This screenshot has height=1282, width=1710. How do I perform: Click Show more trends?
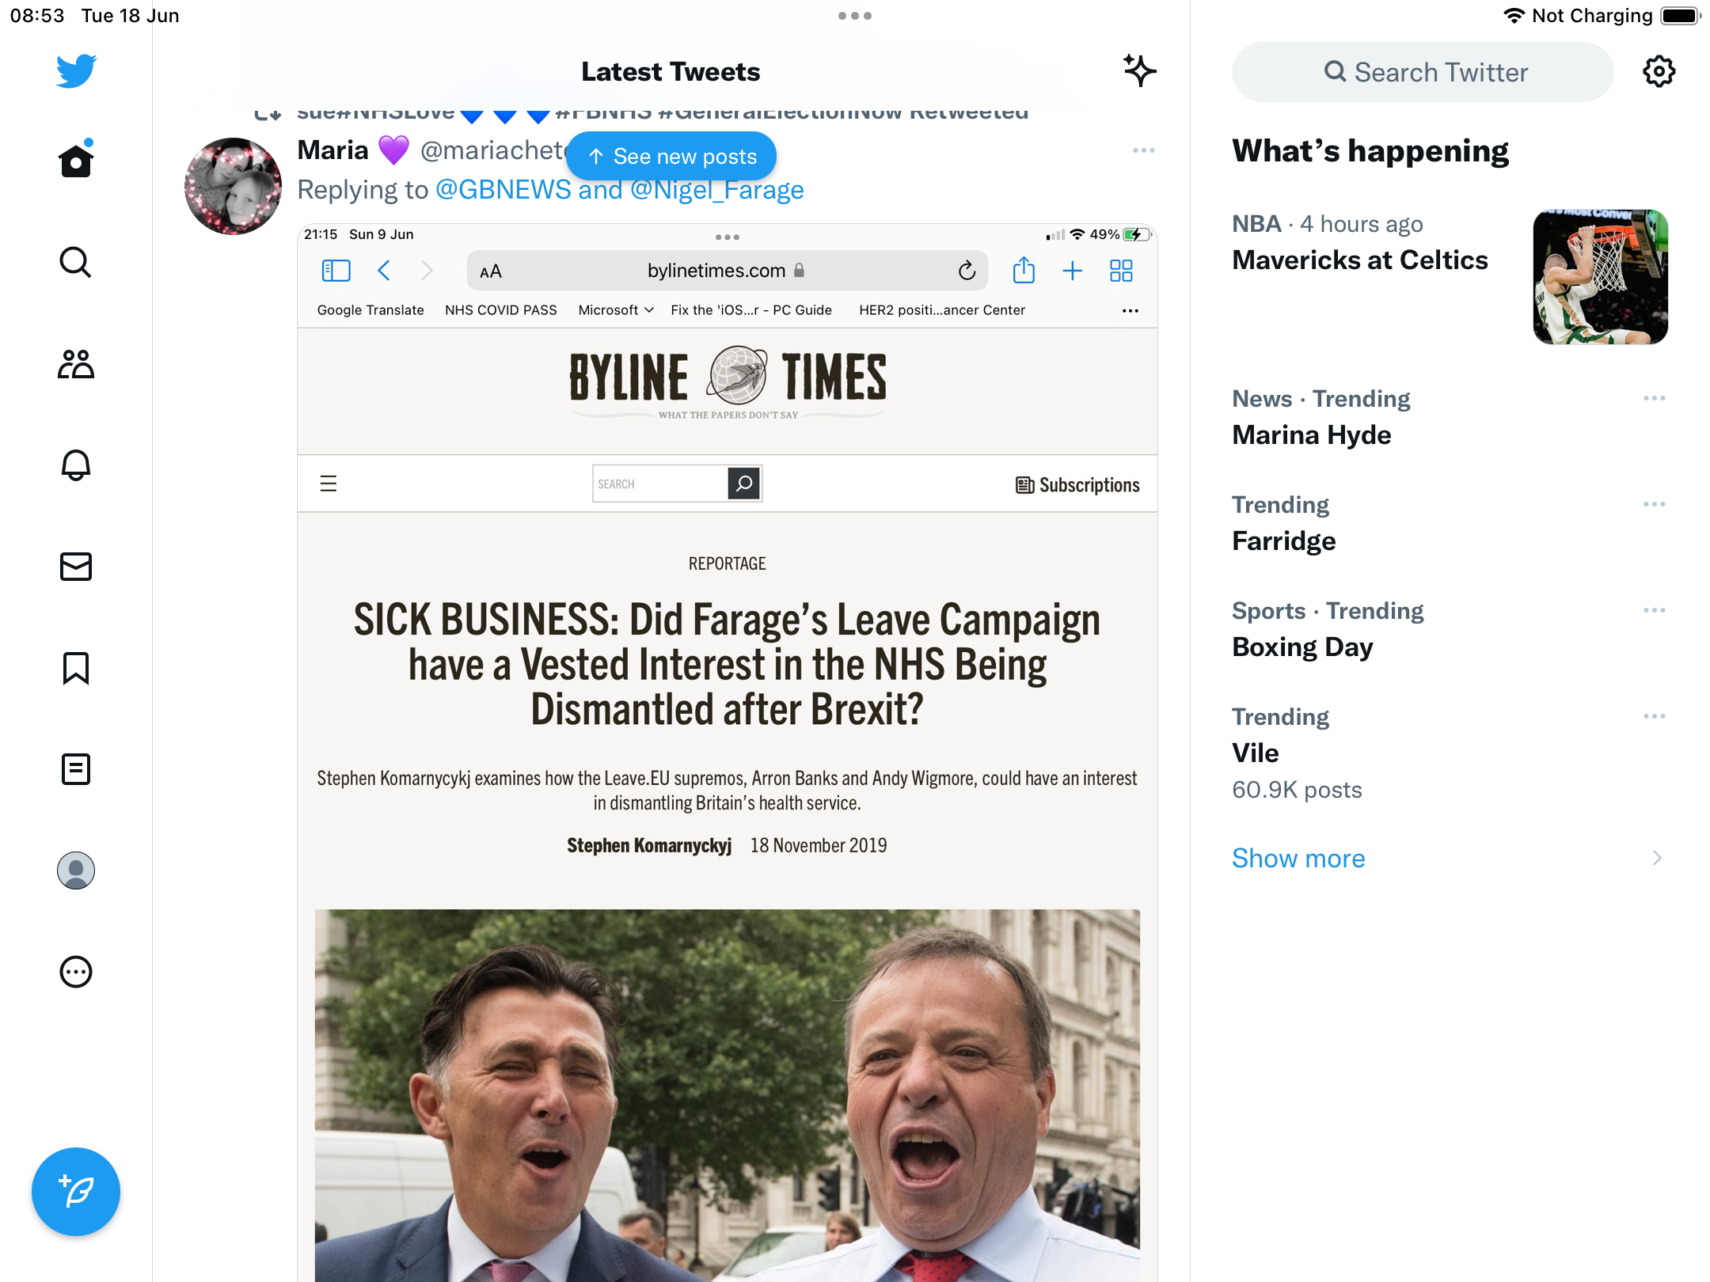tap(1298, 859)
